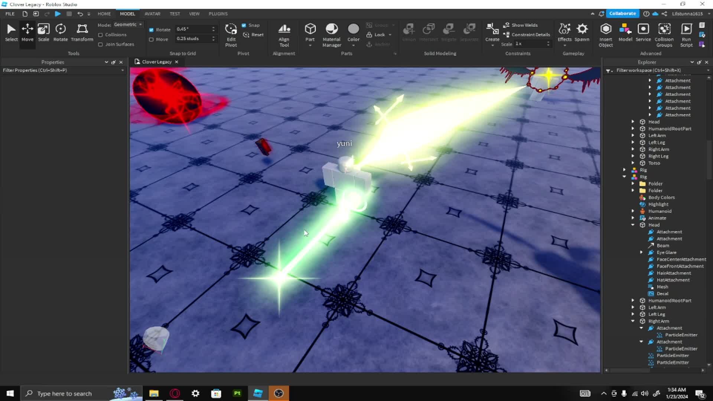Image resolution: width=713 pixels, height=401 pixels.
Task: Open the PLUGINS ribbon tab
Action: click(218, 14)
